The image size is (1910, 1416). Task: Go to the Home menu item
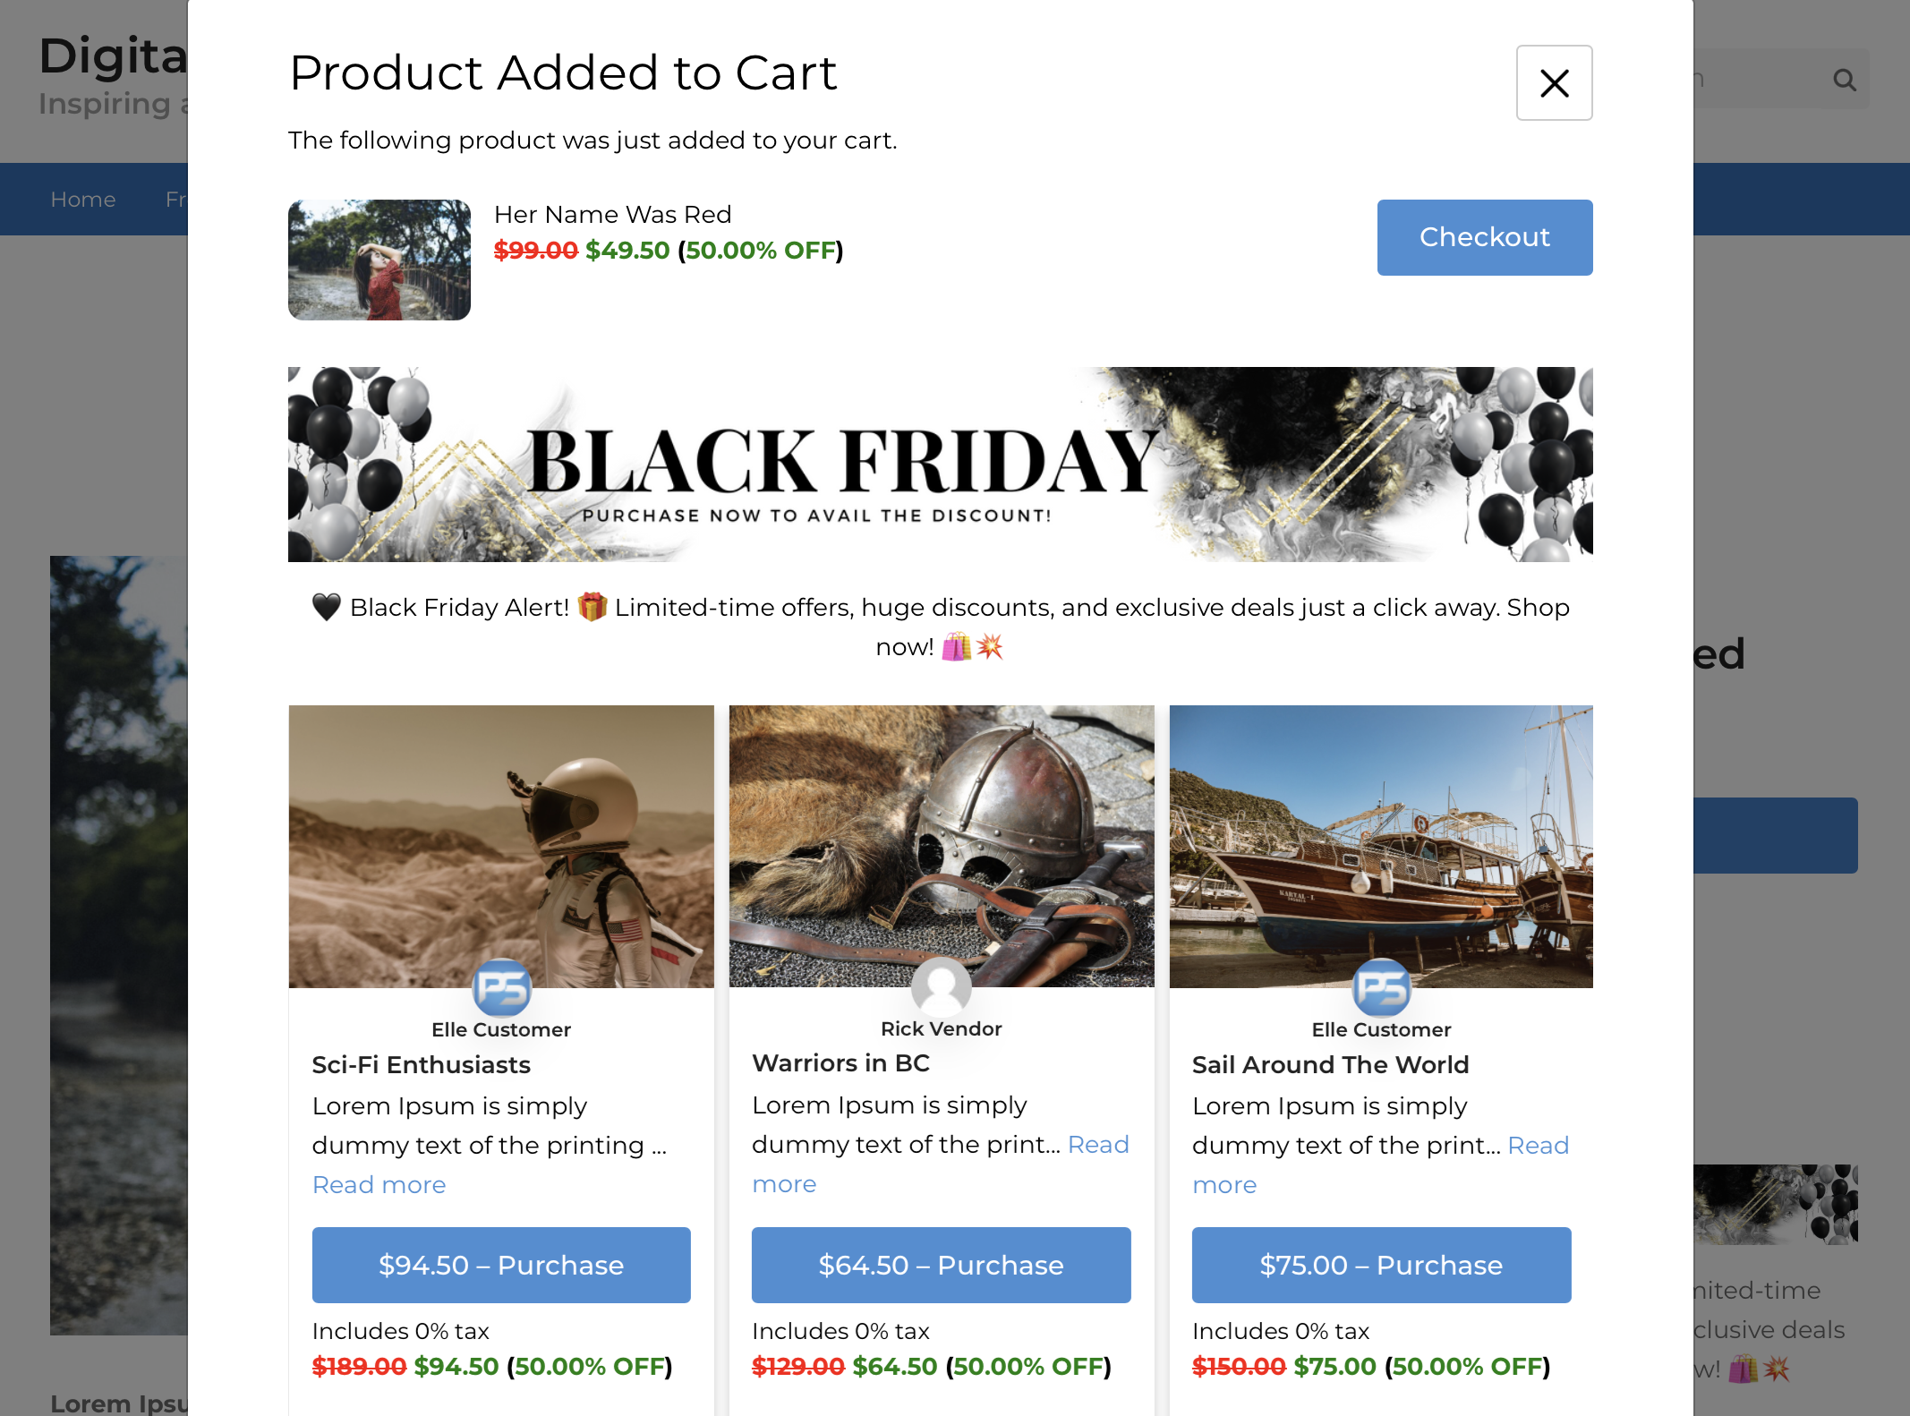pyautogui.click(x=83, y=199)
